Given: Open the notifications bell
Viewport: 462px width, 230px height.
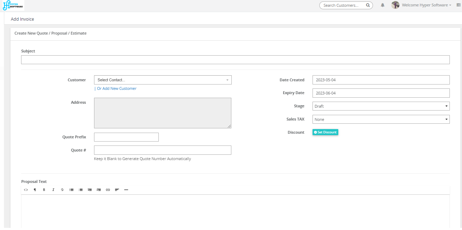Looking at the screenshot, I should tap(383, 5).
